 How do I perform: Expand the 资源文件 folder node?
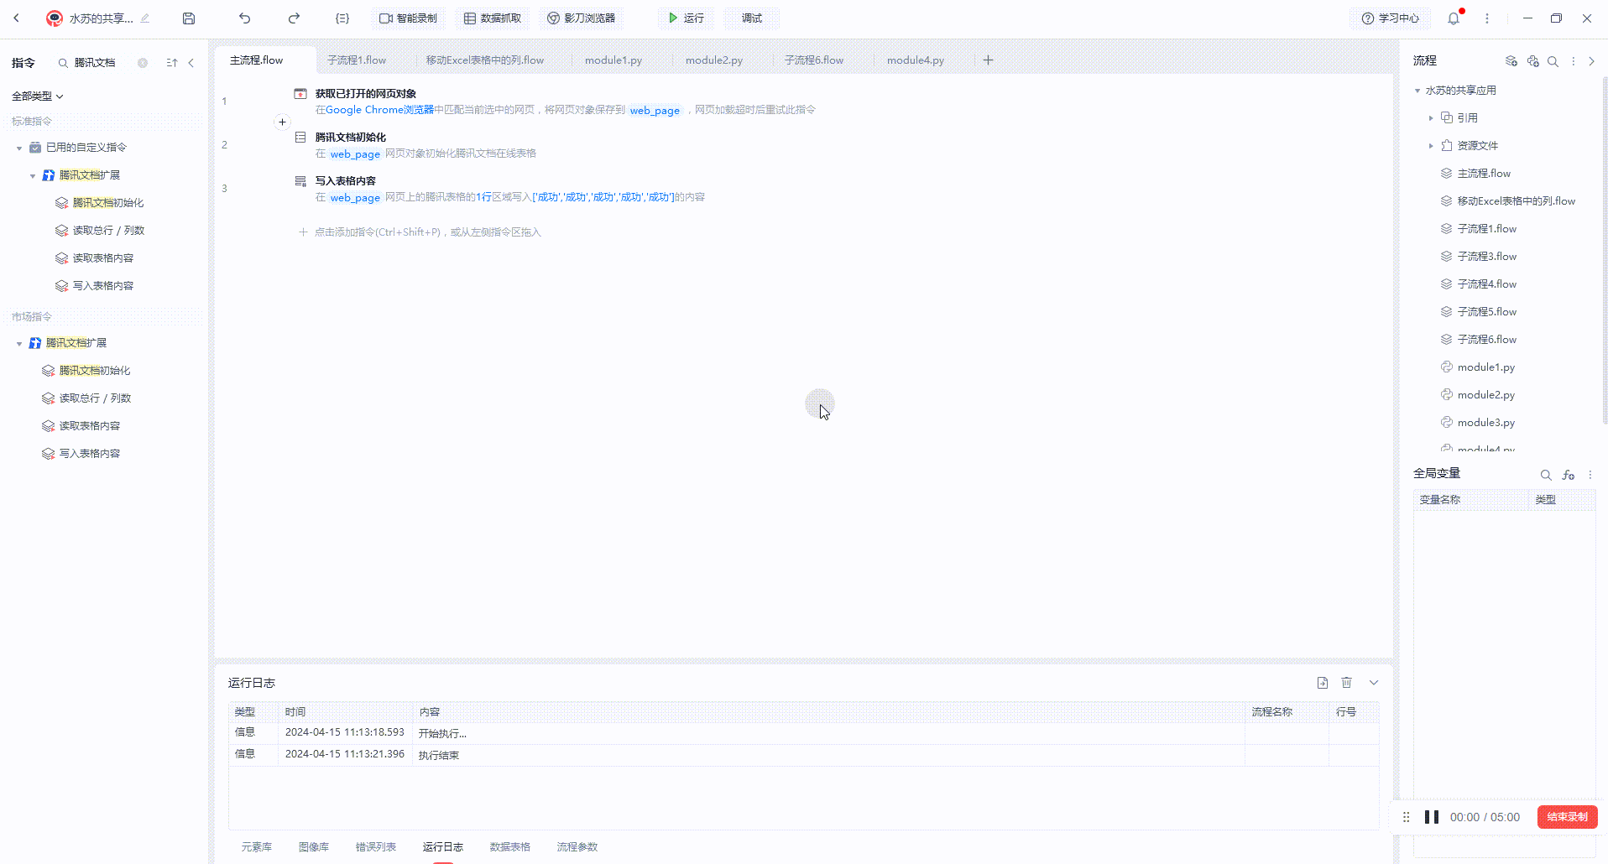coord(1431,146)
